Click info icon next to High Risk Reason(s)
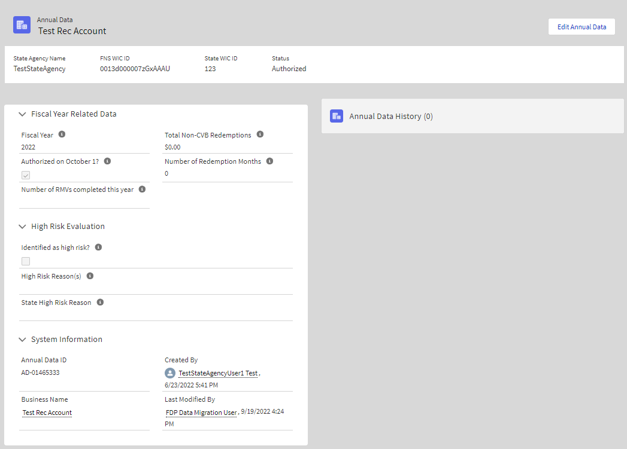This screenshot has width=627, height=449. click(90, 276)
